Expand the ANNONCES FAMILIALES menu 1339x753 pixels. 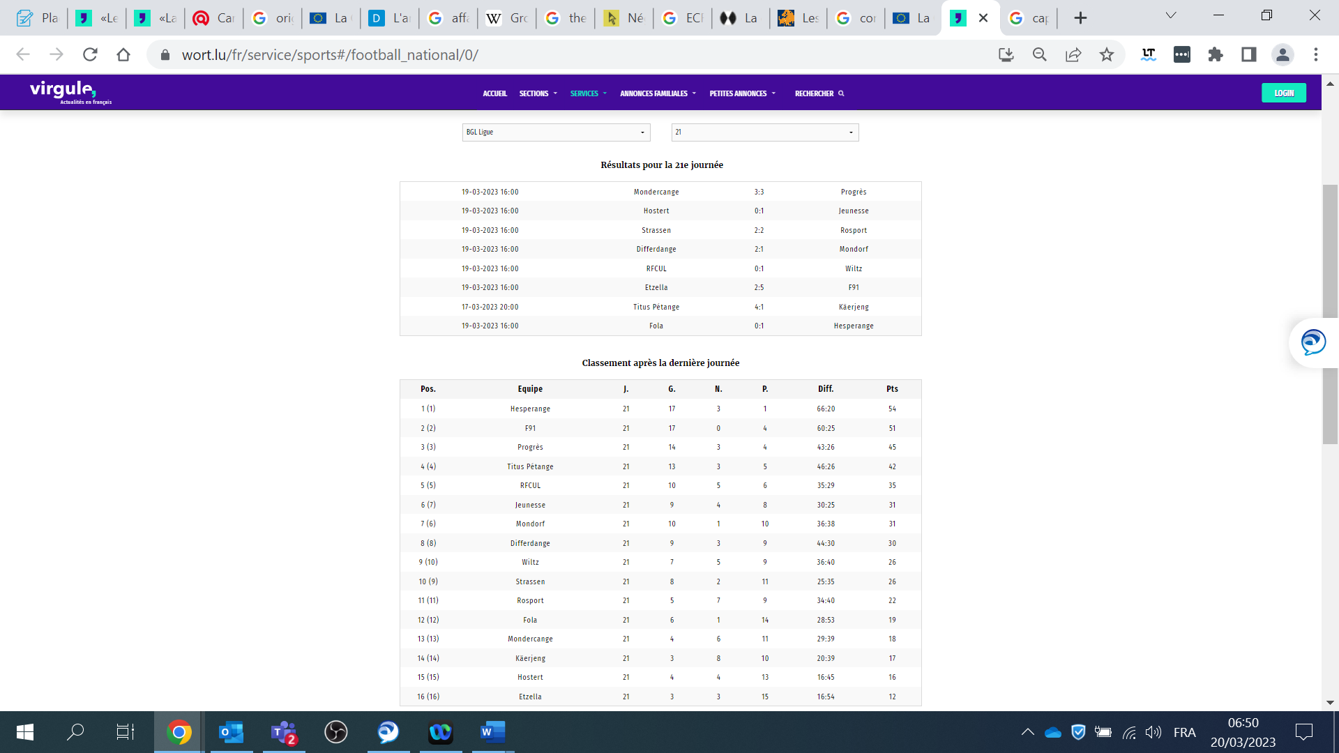[658, 93]
